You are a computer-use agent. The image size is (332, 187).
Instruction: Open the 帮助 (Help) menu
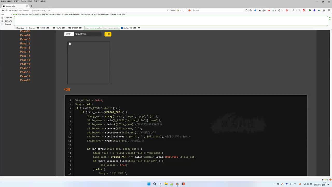(x=43, y=1)
